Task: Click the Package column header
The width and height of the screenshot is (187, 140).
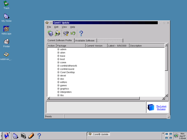Action: coord(71,46)
